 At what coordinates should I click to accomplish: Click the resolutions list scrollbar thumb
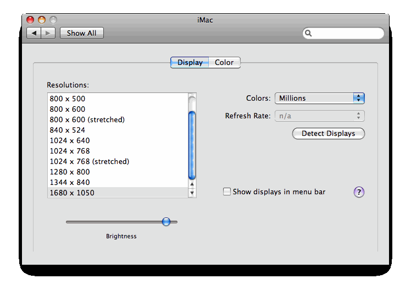click(x=192, y=145)
